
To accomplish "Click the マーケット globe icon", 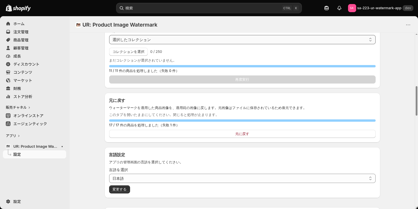I will [x=8, y=80].
